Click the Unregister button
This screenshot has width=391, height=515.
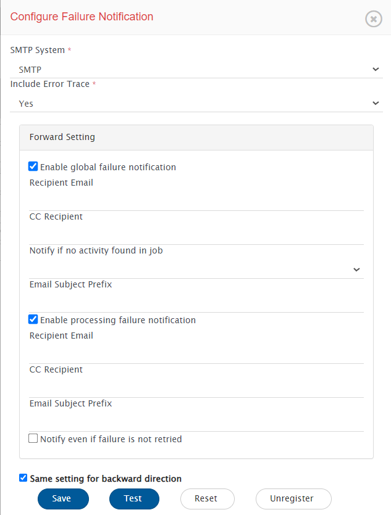tap(293, 498)
